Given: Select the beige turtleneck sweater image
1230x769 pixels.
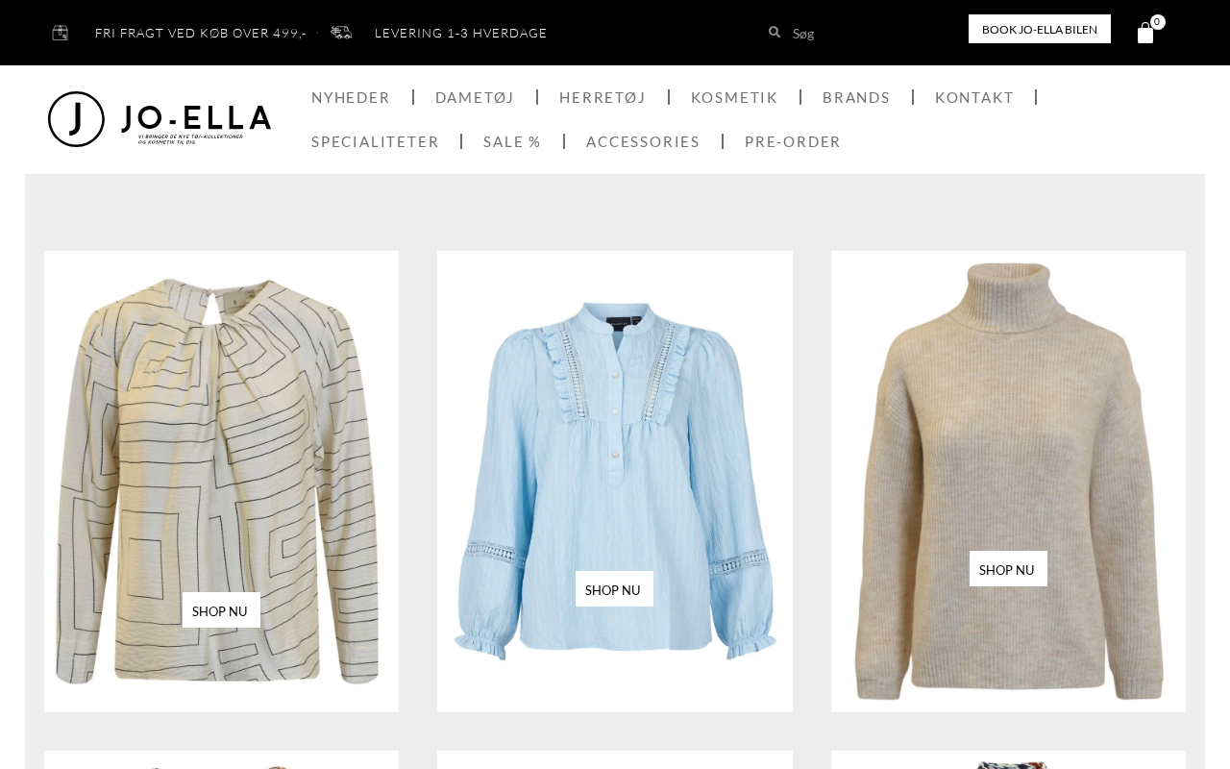Looking at the screenshot, I should (1008, 481).
